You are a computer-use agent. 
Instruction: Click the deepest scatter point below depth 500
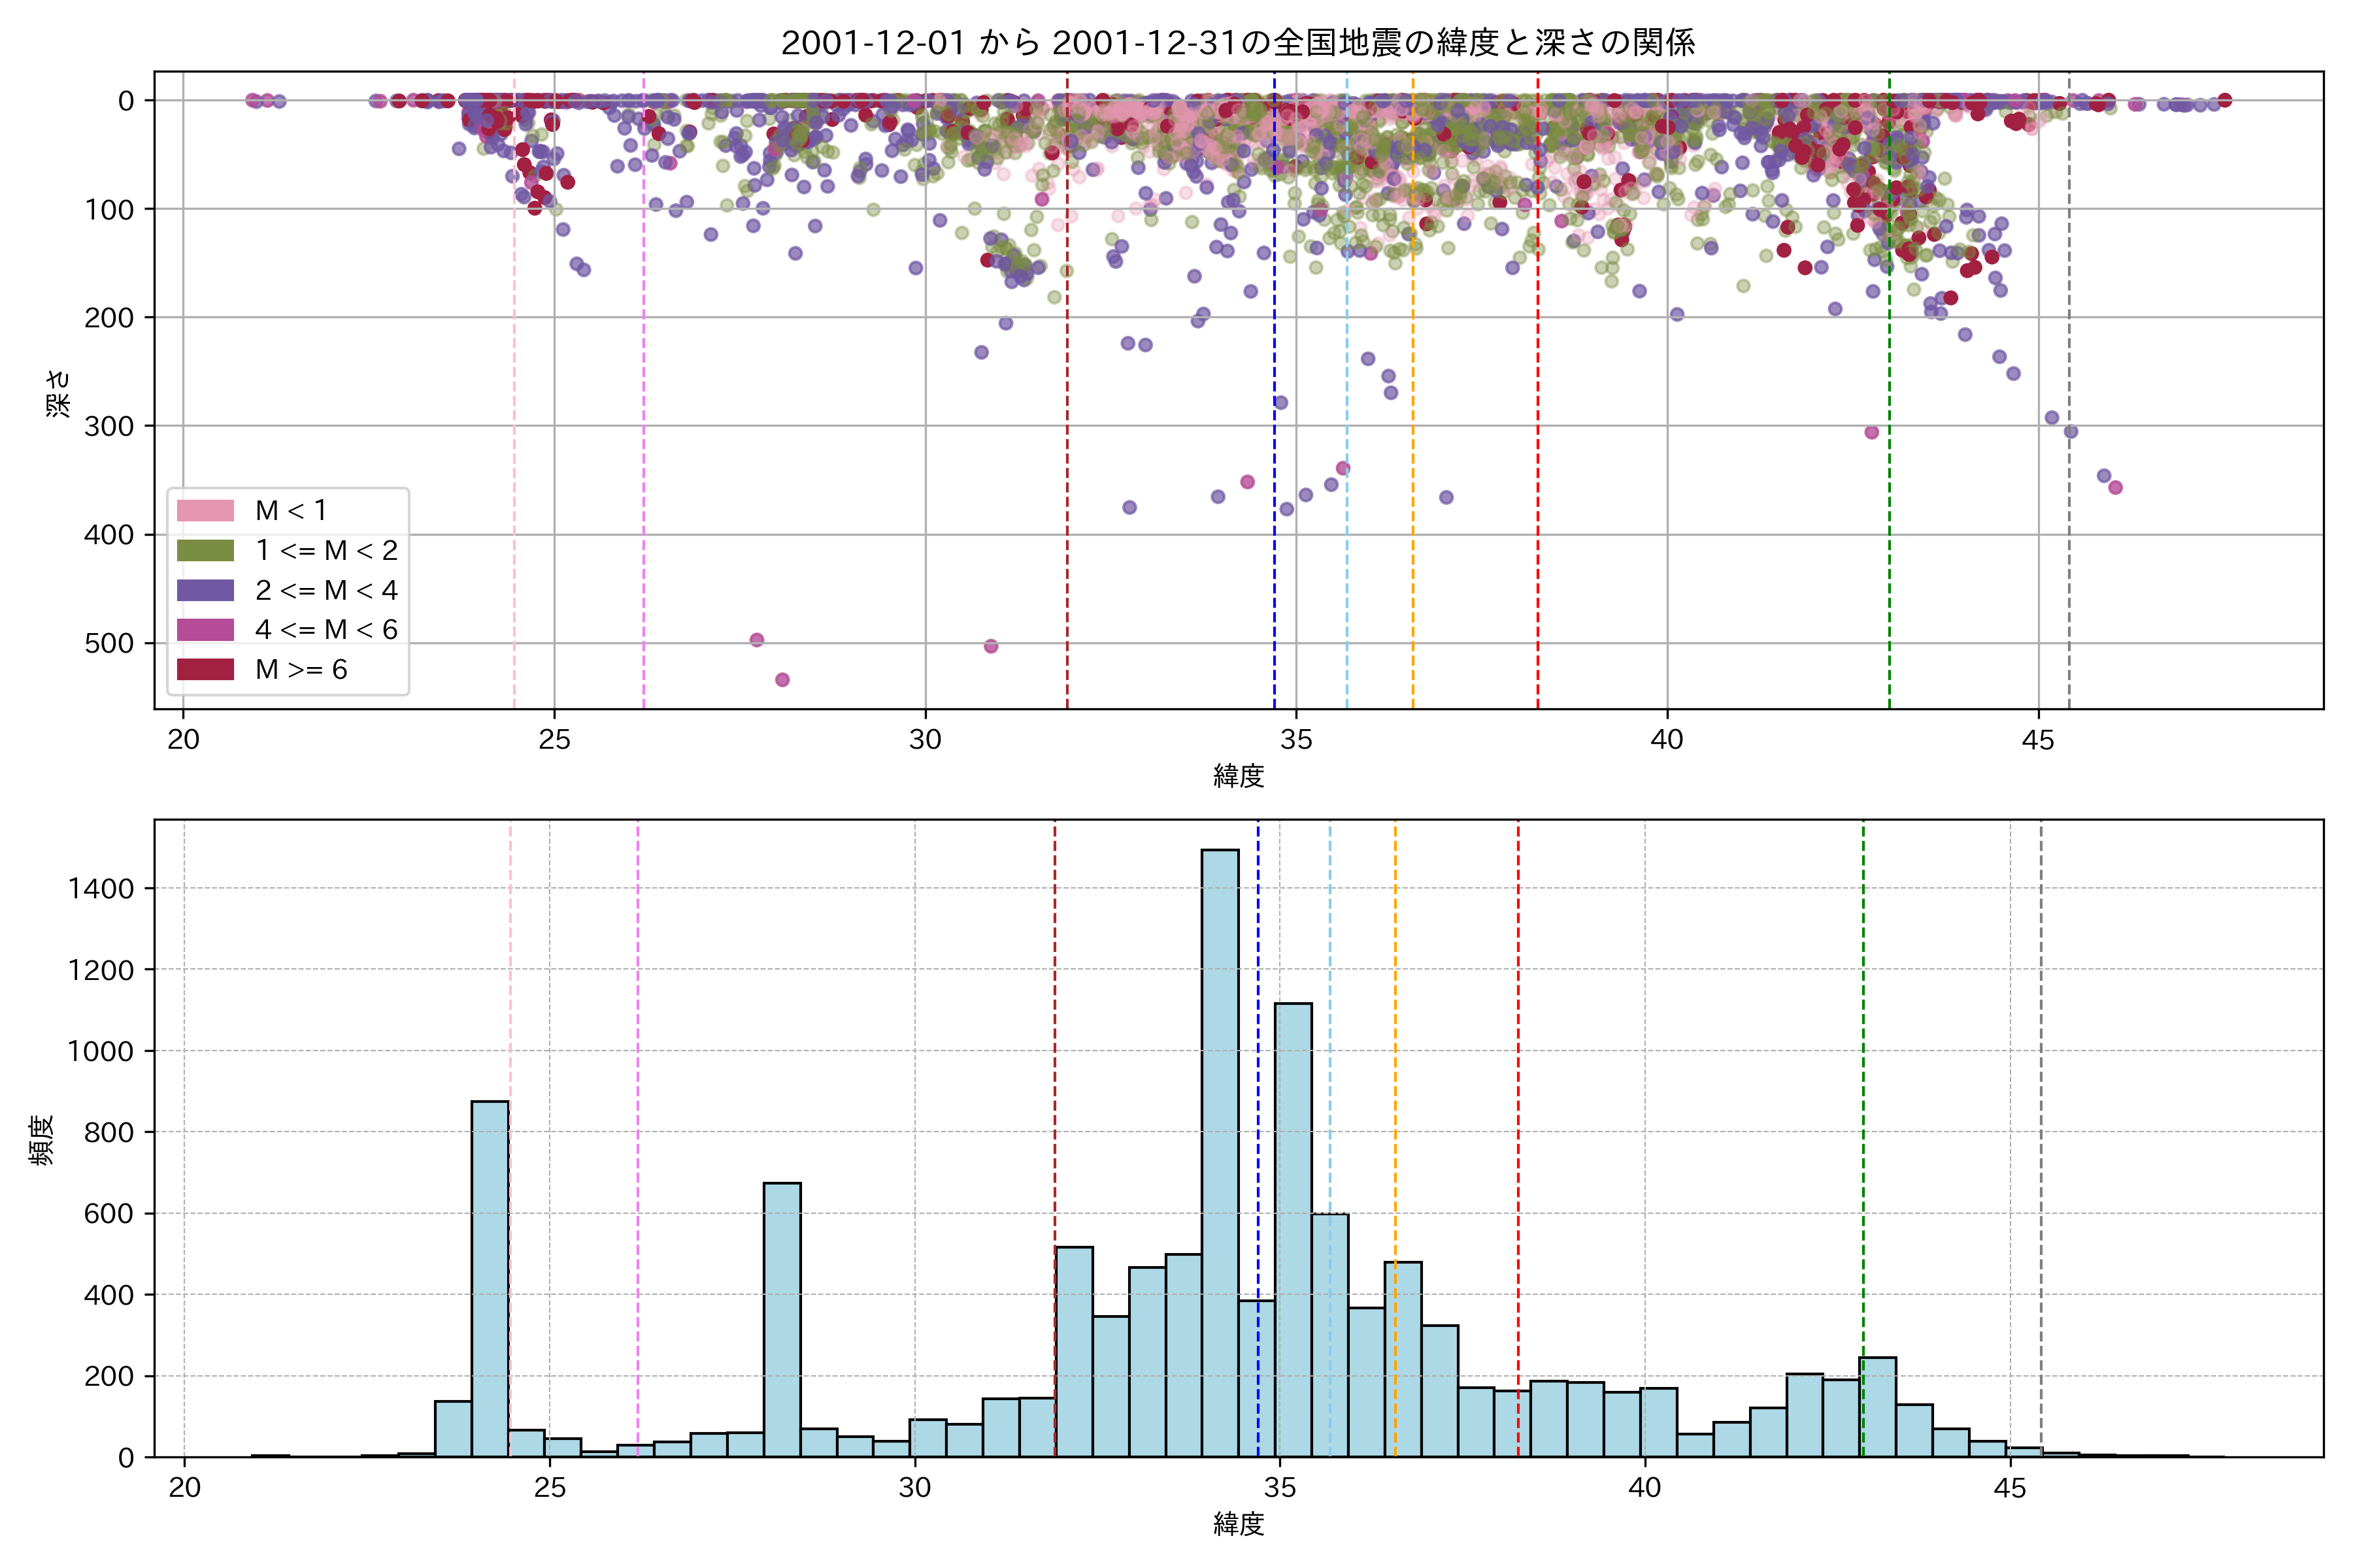click(x=782, y=680)
